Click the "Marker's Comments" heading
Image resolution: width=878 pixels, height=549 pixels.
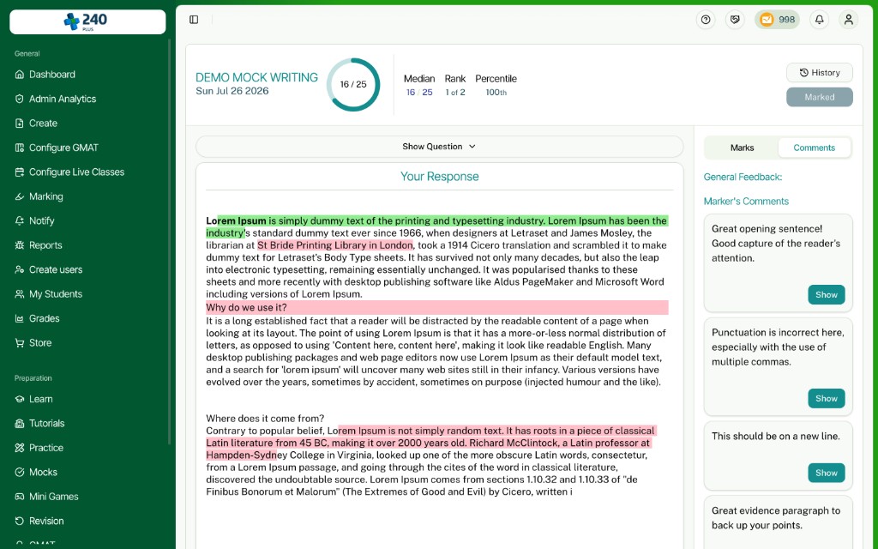point(746,201)
